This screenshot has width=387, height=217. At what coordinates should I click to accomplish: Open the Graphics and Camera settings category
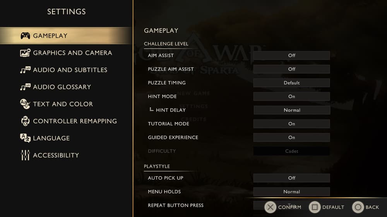pos(72,53)
